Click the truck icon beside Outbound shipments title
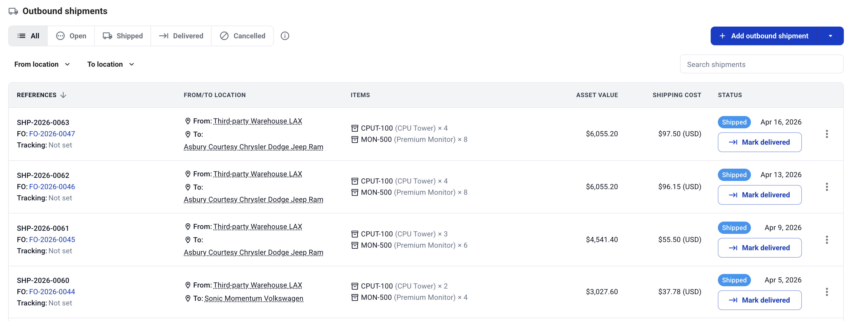 pyautogui.click(x=13, y=11)
